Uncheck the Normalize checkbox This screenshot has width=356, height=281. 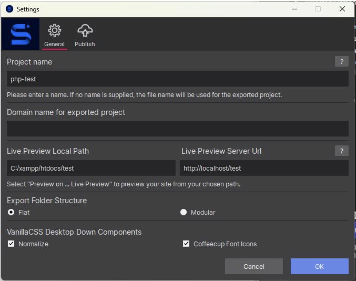11,244
